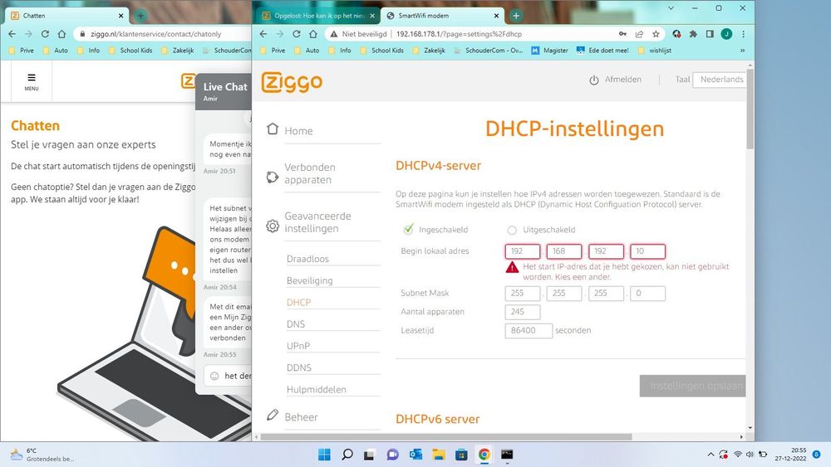Open home page in SmartWifi browser window

point(313,34)
